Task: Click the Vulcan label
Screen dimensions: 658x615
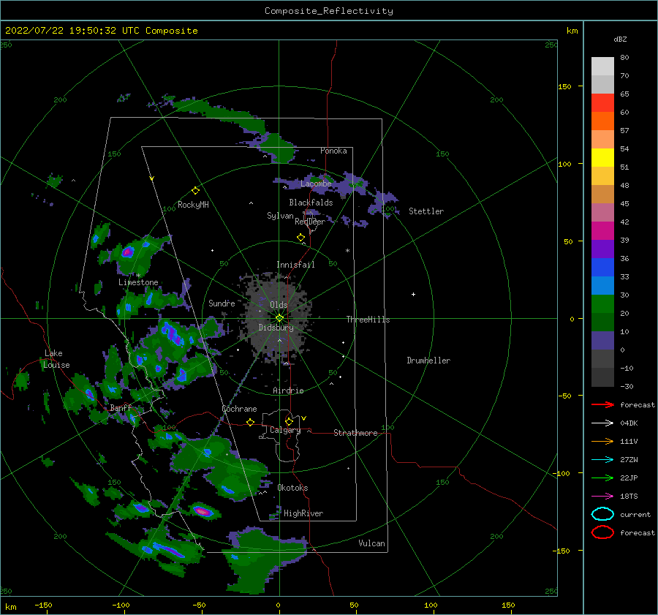Action: 371,543
